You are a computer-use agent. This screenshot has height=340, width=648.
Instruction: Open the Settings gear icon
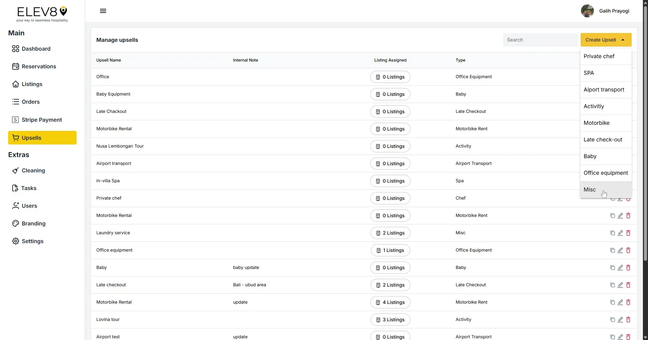pos(15,241)
